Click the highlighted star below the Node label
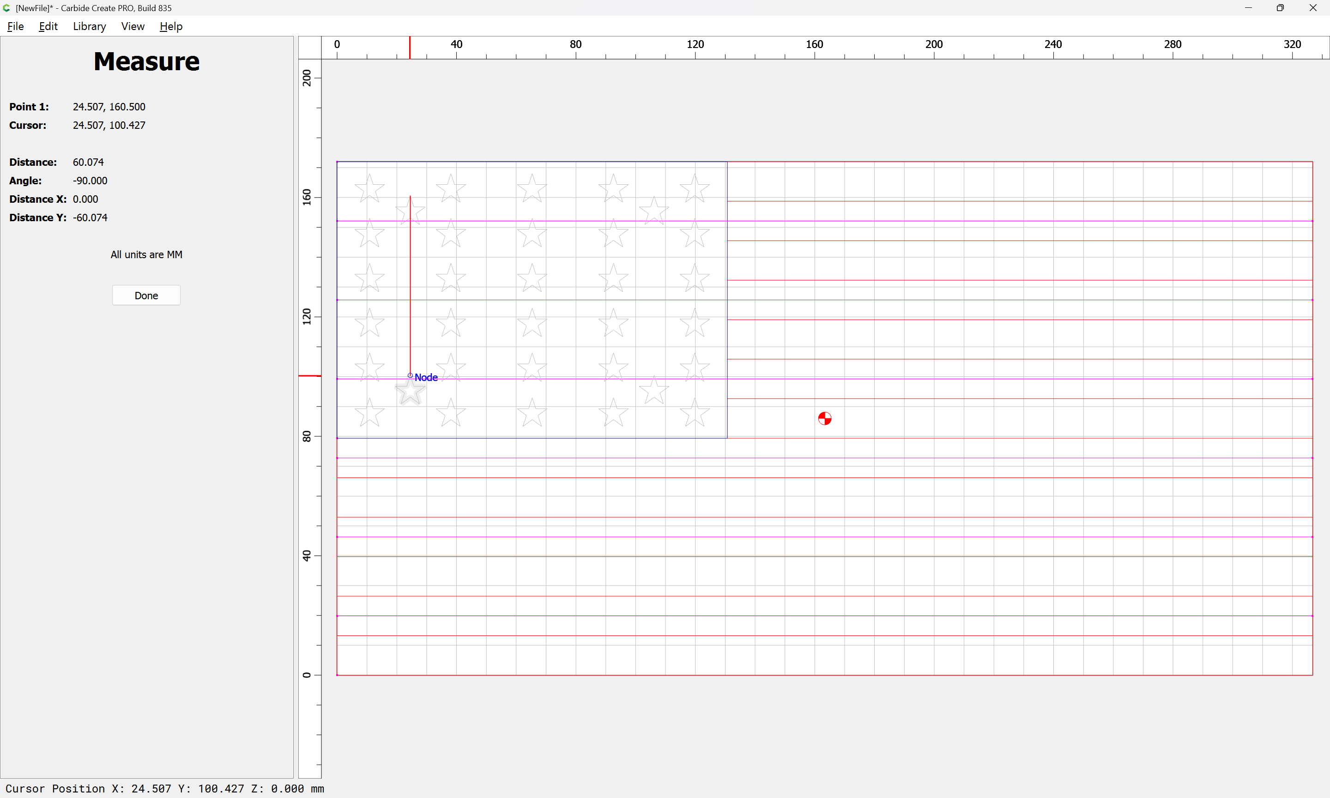 [410, 392]
